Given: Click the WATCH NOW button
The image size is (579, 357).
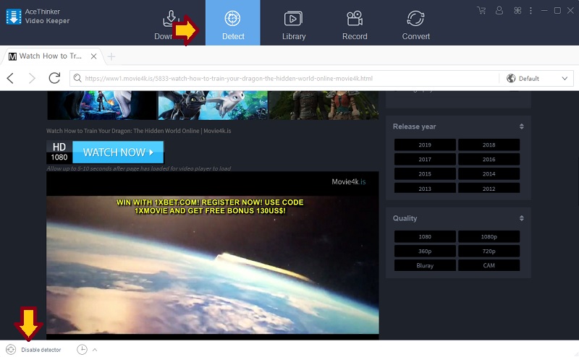Looking at the screenshot, I should [118, 152].
